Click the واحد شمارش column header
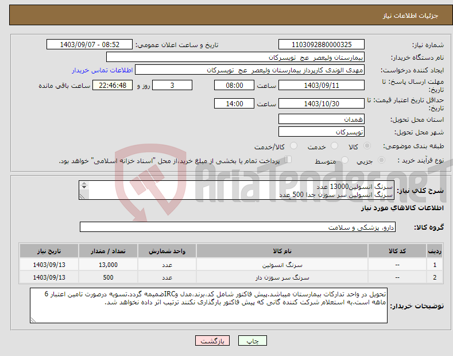 (x=167, y=251)
